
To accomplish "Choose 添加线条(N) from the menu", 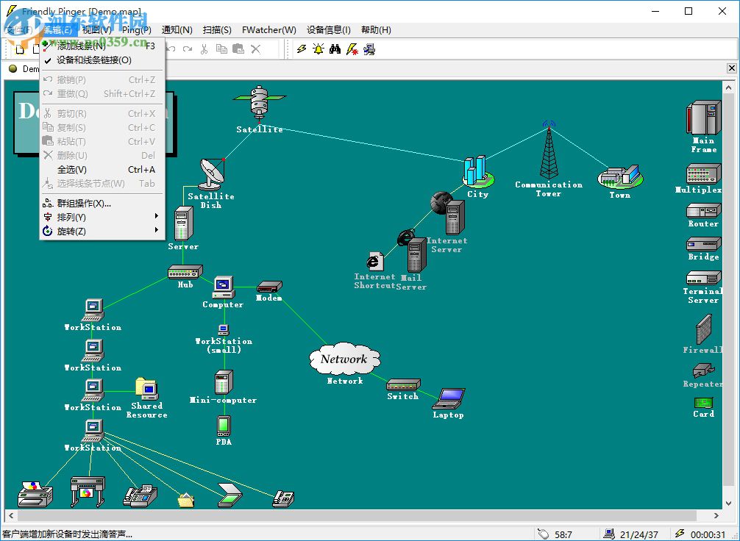I will point(102,46).
